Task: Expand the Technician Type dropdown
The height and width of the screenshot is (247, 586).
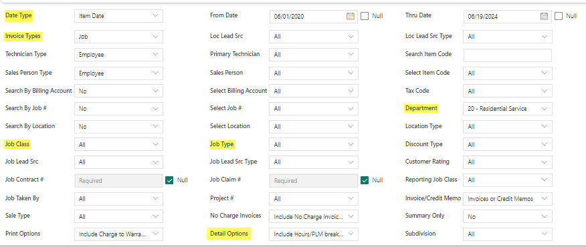Action: 118,55
